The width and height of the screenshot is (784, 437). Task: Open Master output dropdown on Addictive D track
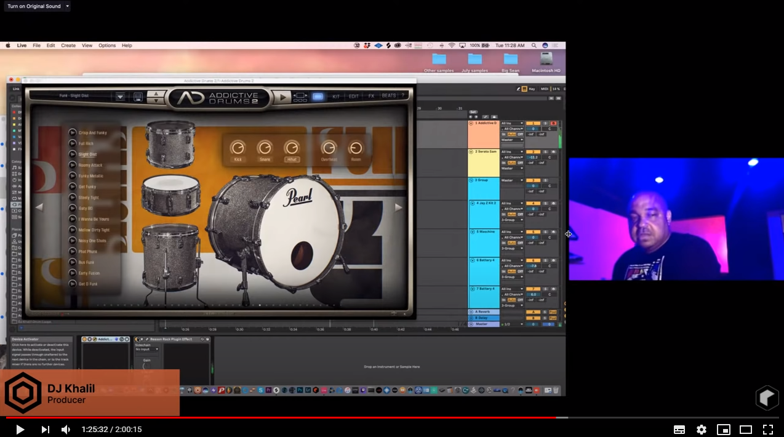[512, 140]
